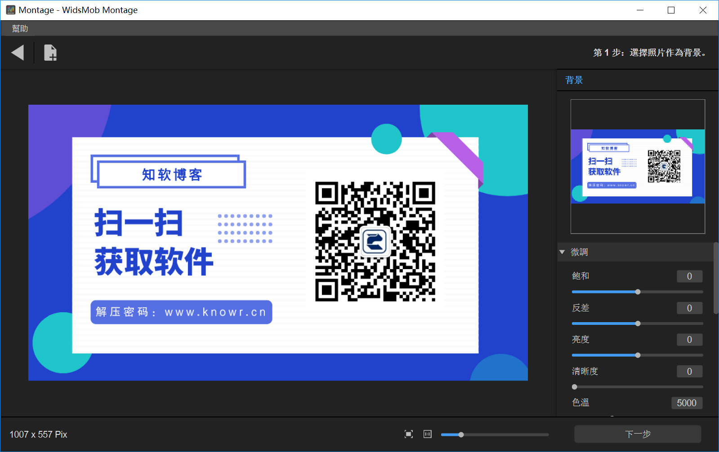Click the 反差 value field
The width and height of the screenshot is (719, 452).
point(689,308)
